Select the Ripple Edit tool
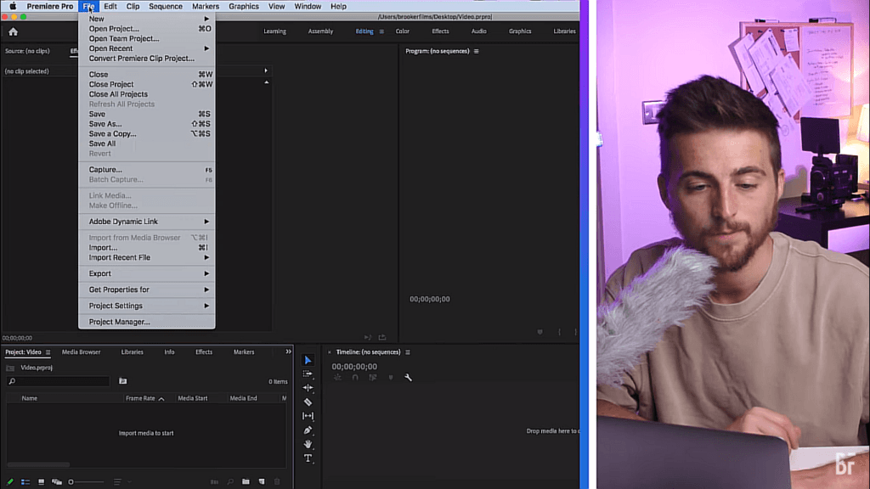Image resolution: width=870 pixels, height=489 pixels. point(308,388)
